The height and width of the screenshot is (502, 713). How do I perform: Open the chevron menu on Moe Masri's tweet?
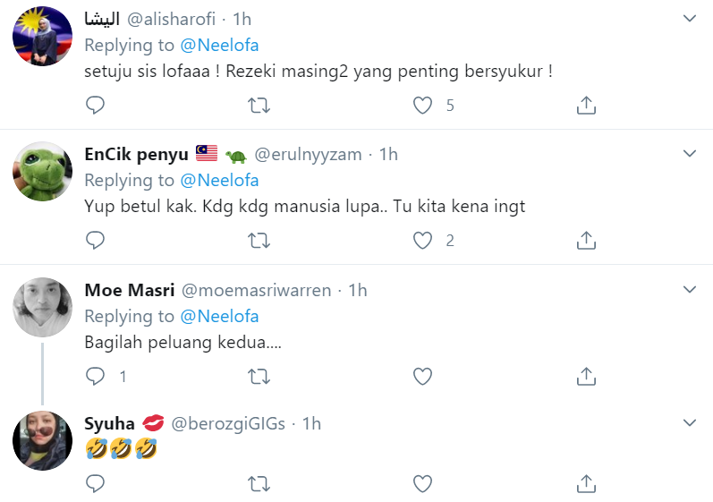pyautogui.click(x=690, y=290)
